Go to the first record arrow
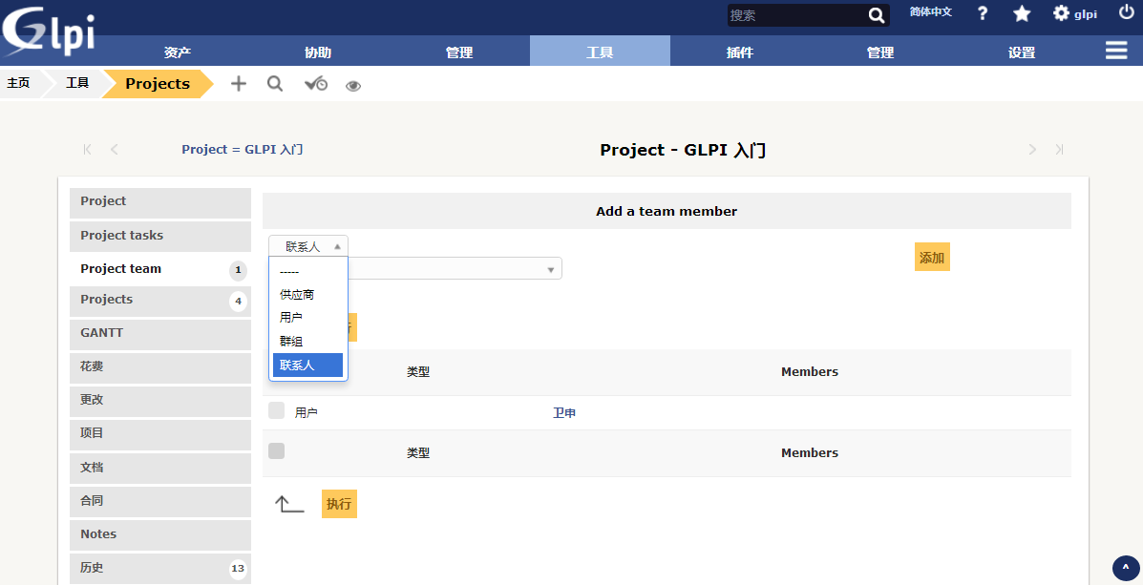 coord(88,149)
